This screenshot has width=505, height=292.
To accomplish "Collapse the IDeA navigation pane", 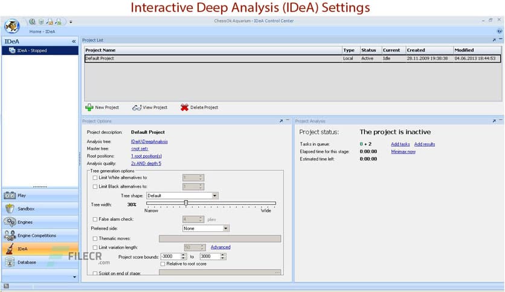I will pyautogui.click(x=74, y=41).
